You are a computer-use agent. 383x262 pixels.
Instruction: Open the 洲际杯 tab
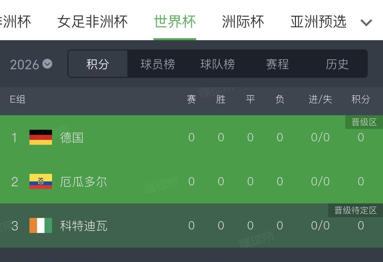click(243, 22)
